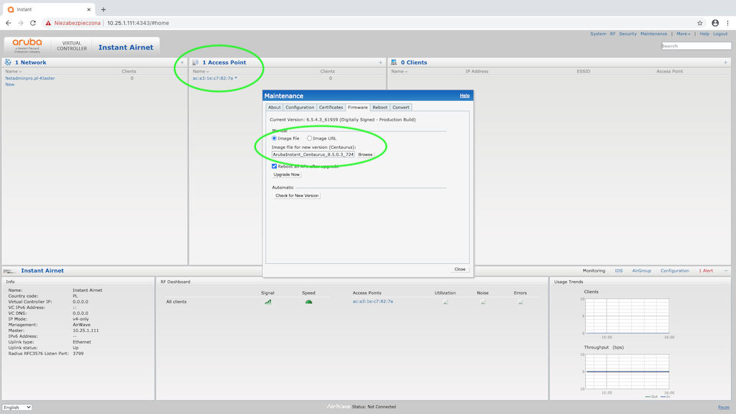Image resolution: width=736 pixels, height=414 pixels.
Task: Bookmark this page with the star icon
Action: (x=699, y=23)
